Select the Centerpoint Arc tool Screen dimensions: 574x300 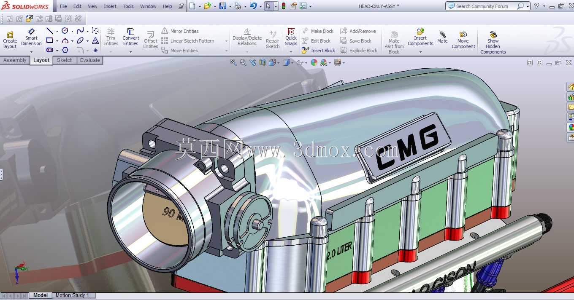65,40
